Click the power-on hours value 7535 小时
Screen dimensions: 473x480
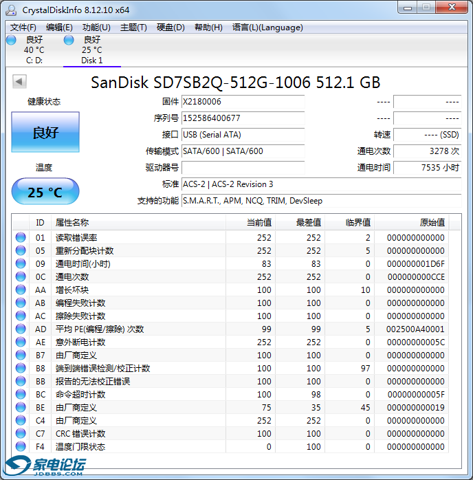tap(427, 168)
